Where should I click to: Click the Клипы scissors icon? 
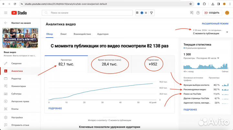pyautogui.click(x=6, y=109)
